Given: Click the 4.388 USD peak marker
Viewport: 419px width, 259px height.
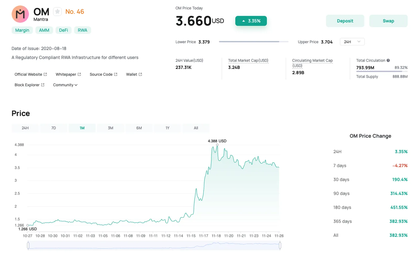Looking at the screenshot, I should click(217, 145).
